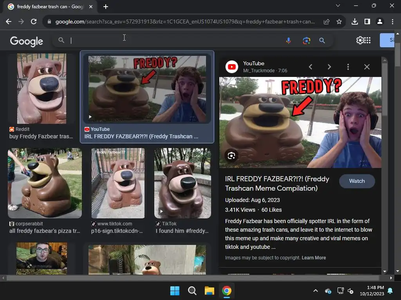Open the large FREDDY? preview image
This screenshot has width=401, height=300.
pyautogui.click(x=300, y=122)
